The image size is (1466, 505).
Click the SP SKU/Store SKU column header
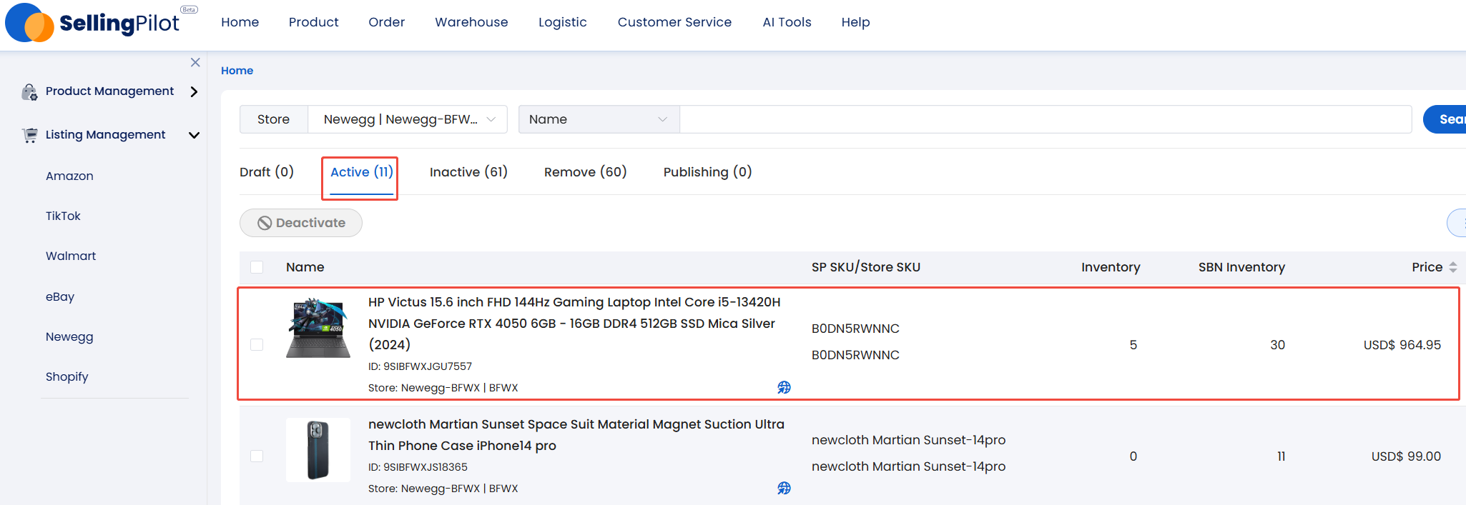coord(866,267)
